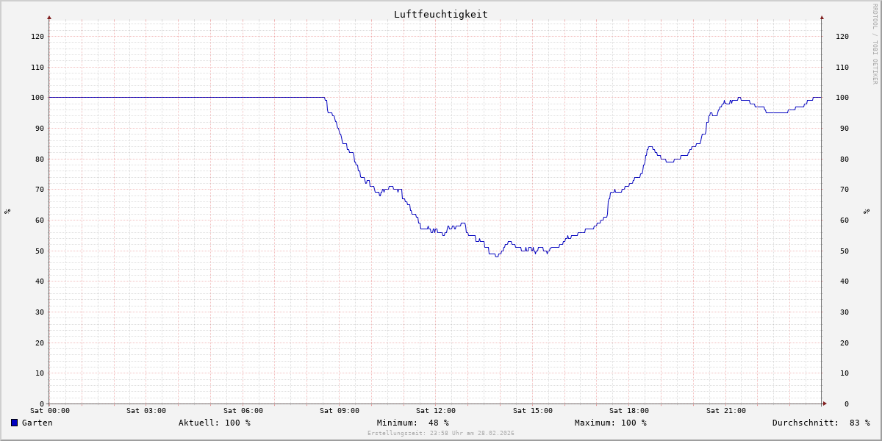
Task: Select the Sat 00:00 time axis label
Action: pyautogui.click(x=50, y=411)
